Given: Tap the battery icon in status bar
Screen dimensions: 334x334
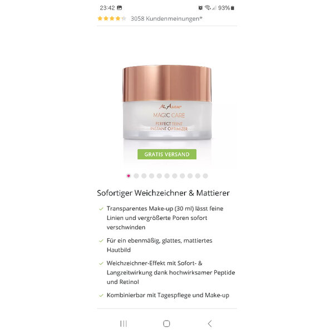Looking at the screenshot, I should [233, 8].
